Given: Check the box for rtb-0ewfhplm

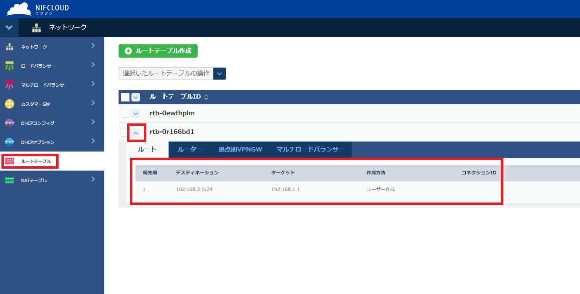Looking at the screenshot, I should point(125,113).
